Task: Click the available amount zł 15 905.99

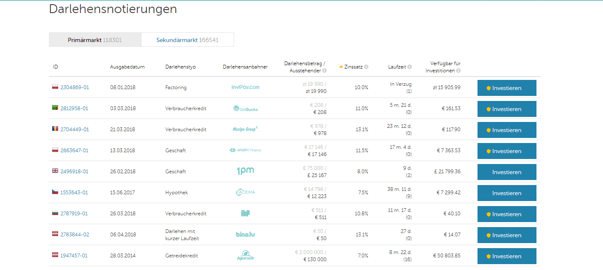Action: [447, 87]
